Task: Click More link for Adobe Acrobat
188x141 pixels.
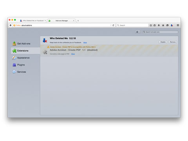Action: pos(73,54)
